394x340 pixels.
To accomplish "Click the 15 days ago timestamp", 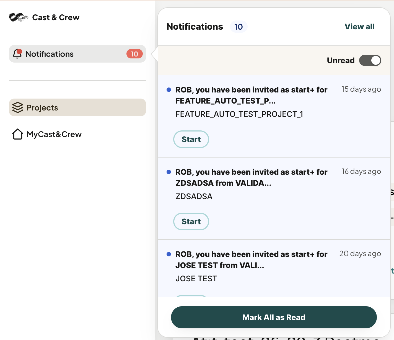I will (x=361, y=89).
